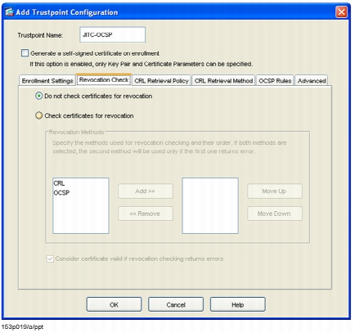Screen dimensions: 355x333
Task: Select Do not check certificates for revocation
Action: [x=39, y=96]
